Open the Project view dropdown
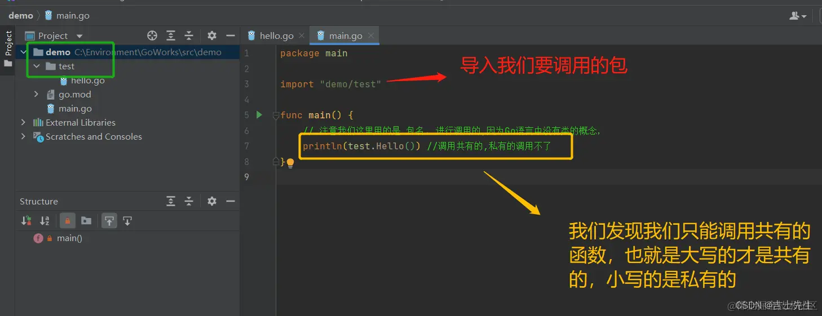Image resolution: width=822 pixels, height=316 pixels. click(x=79, y=36)
